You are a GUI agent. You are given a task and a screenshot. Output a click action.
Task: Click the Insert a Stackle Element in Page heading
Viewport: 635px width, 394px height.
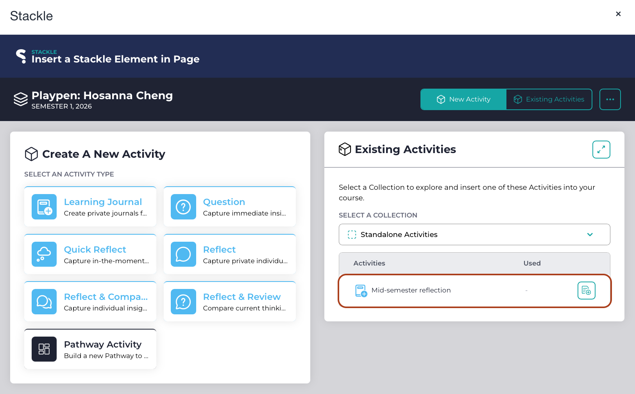[115, 59]
